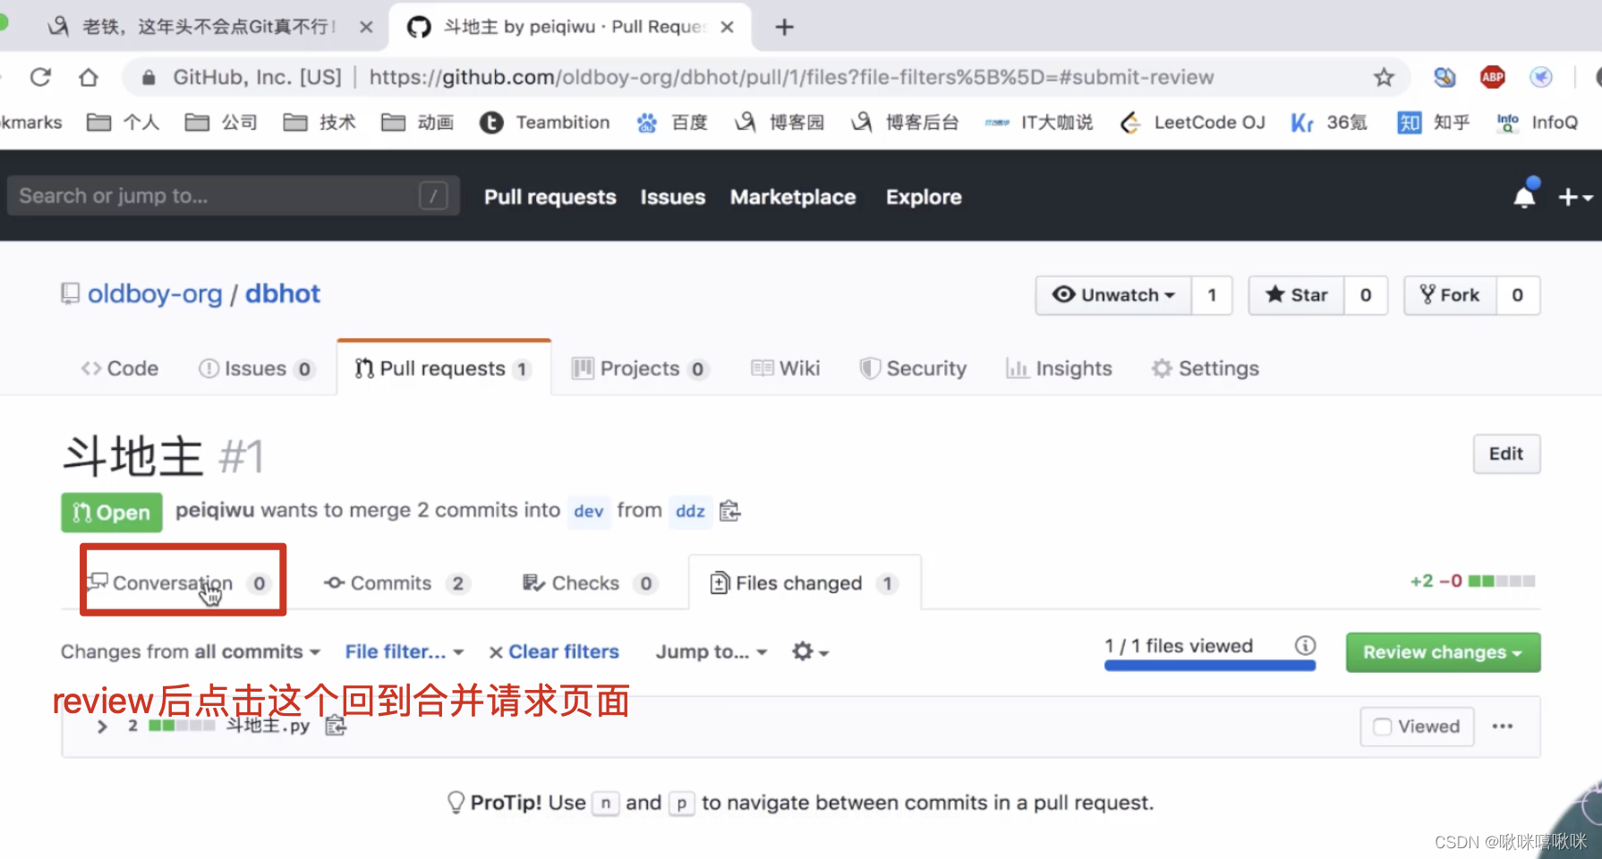Open the Unwatch dropdown
Screen dimensions: 1602x859
pyautogui.click(x=1113, y=295)
